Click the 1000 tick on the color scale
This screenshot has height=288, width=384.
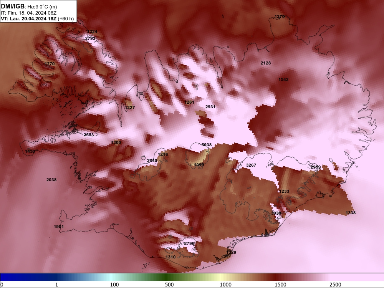225,285
